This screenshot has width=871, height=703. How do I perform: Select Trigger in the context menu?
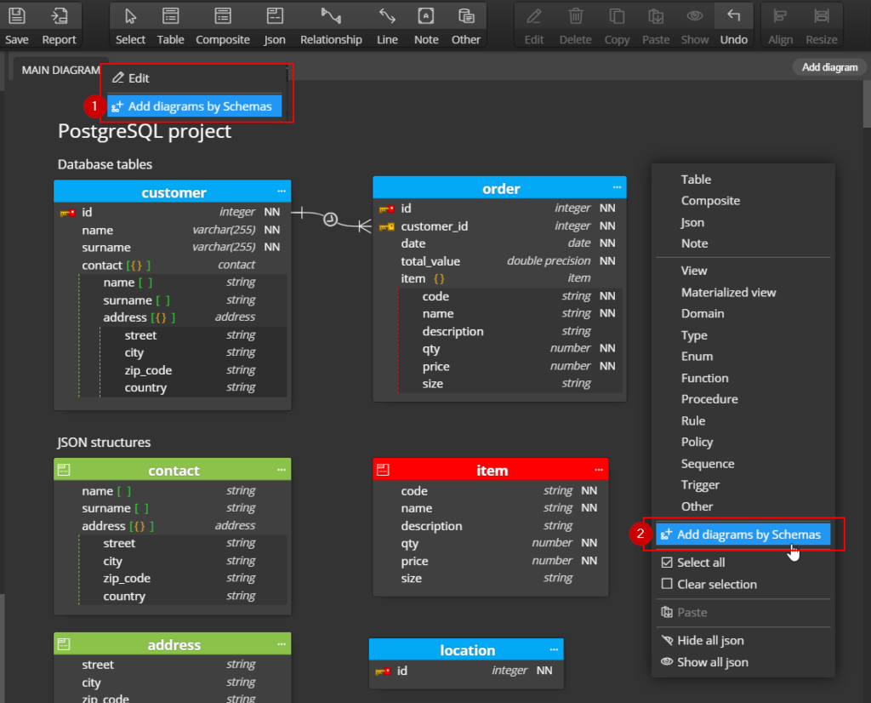[700, 484]
